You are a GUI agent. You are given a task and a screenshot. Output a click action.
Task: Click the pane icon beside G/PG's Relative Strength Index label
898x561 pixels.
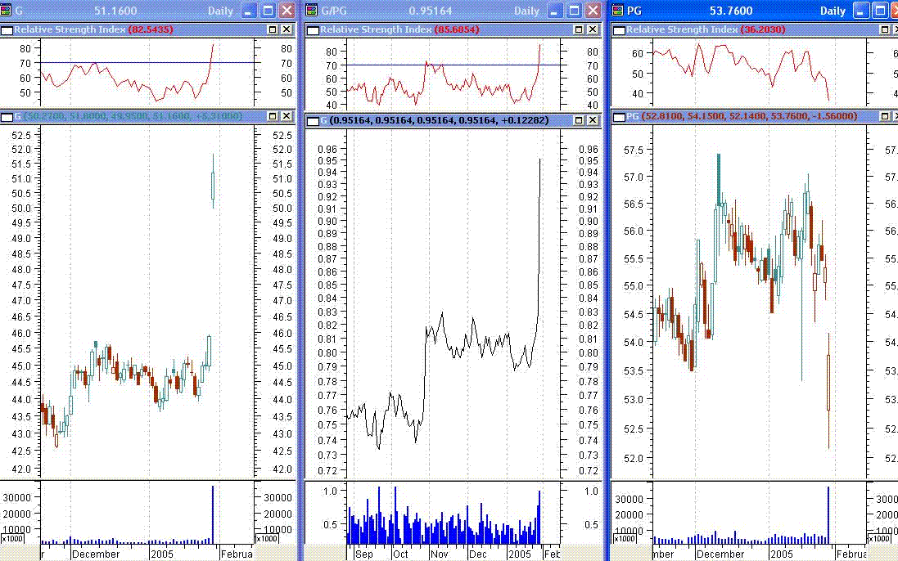(x=313, y=30)
